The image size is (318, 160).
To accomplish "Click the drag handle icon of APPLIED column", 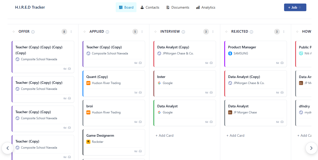I will click(x=85, y=32).
